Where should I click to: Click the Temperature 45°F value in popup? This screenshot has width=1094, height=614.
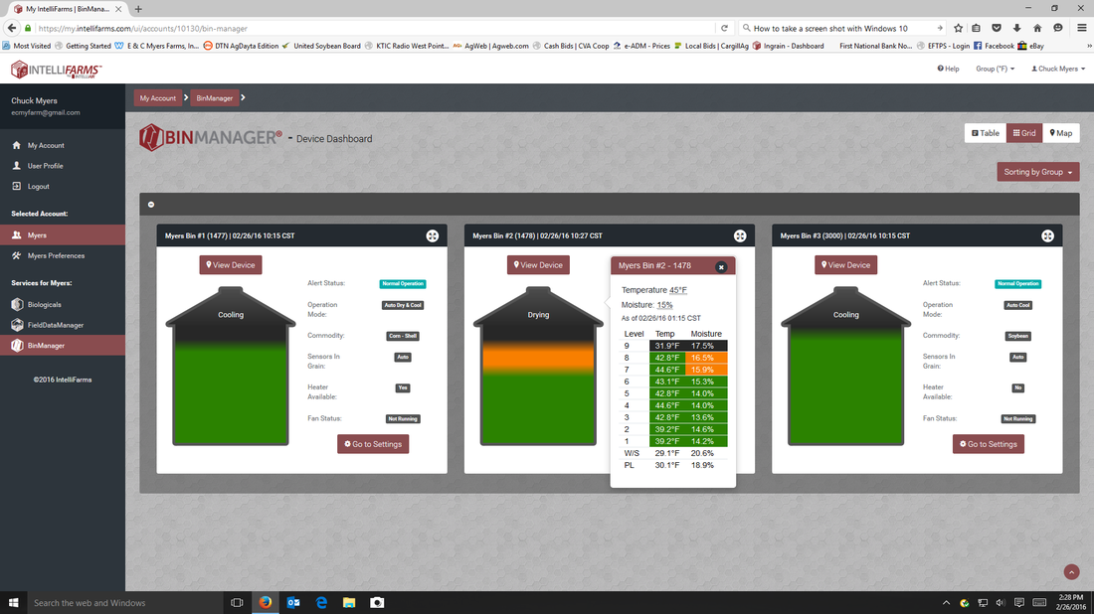pos(677,290)
